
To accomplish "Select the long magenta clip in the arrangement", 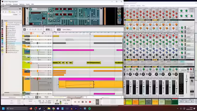I will coord(87,79).
